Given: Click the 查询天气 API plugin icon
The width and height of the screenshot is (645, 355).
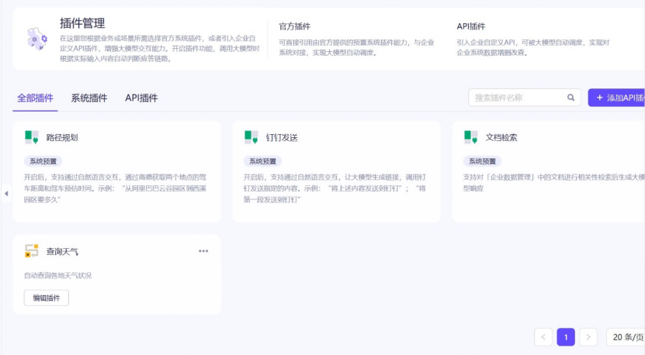Looking at the screenshot, I should coord(32,251).
